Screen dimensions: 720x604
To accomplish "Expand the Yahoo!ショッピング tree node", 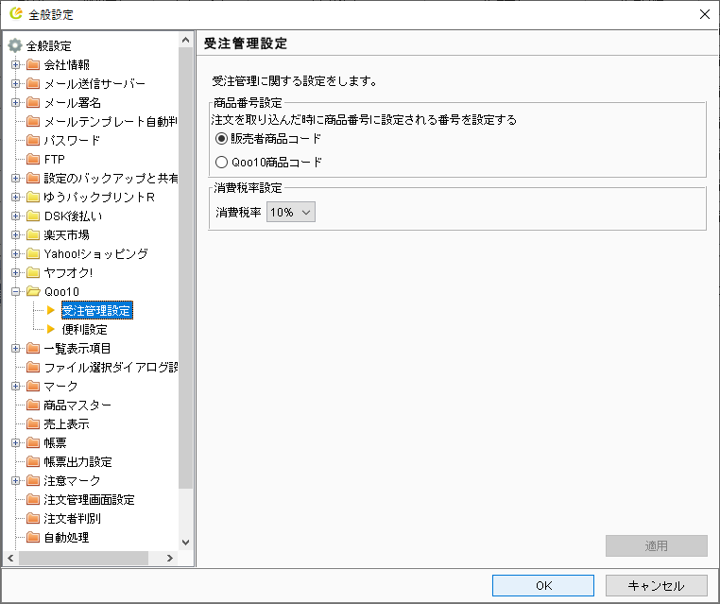I will point(16,253).
